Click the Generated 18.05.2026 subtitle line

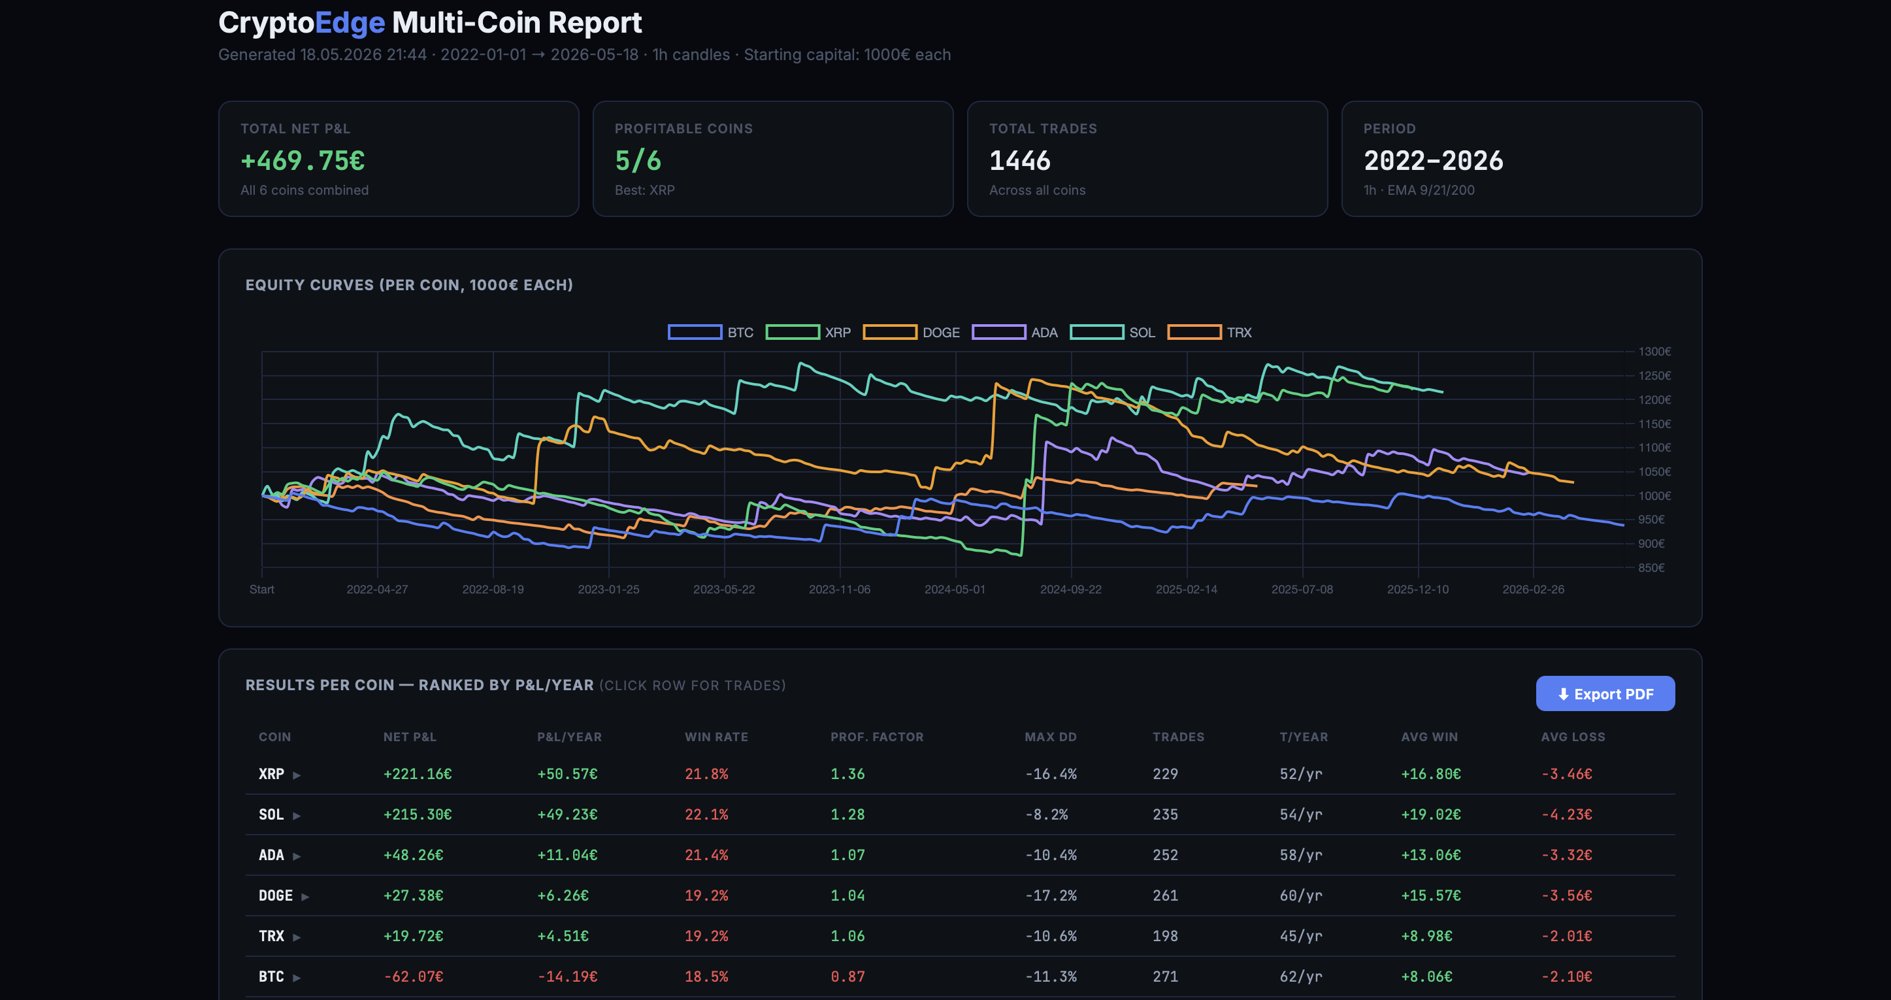[x=584, y=54]
